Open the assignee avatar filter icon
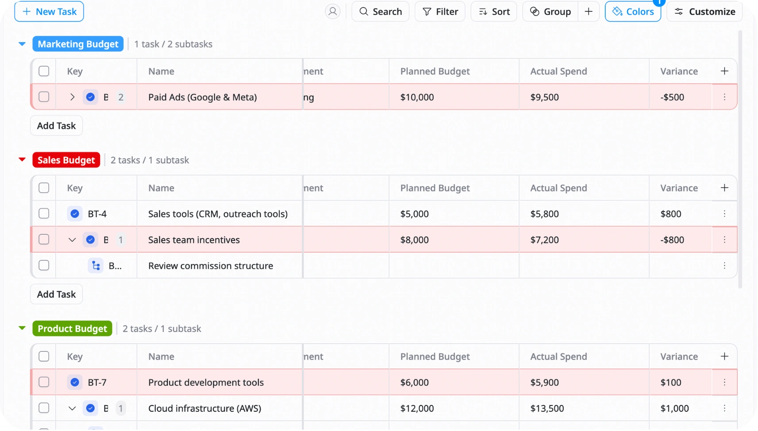Image resolution: width=758 pixels, height=431 pixels. [x=332, y=11]
